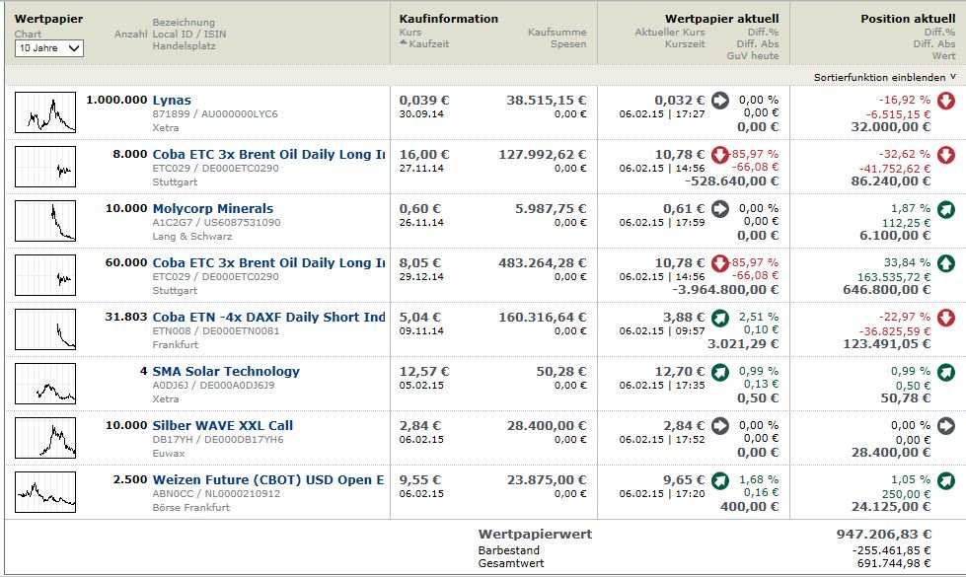
Task: Select Coba ETN position value 123.491,05 €
Action: pos(886,343)
